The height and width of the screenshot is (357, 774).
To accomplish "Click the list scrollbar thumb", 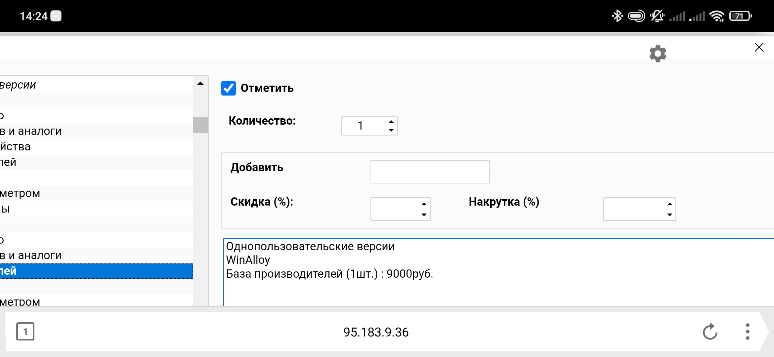I will point(200,125).
